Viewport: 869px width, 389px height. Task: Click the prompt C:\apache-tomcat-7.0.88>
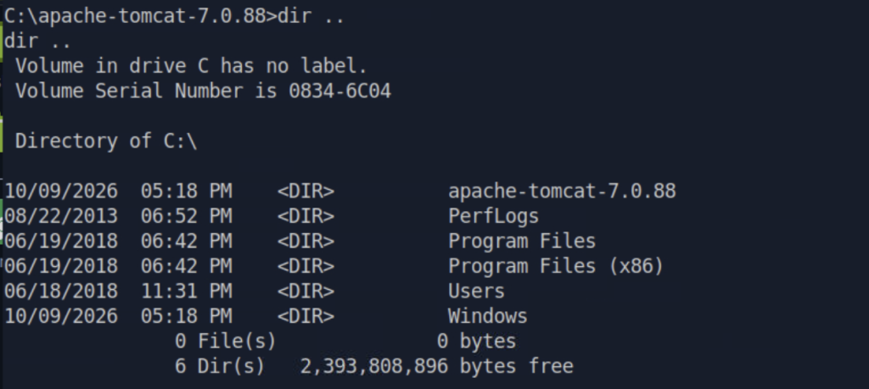coord(140,16)
